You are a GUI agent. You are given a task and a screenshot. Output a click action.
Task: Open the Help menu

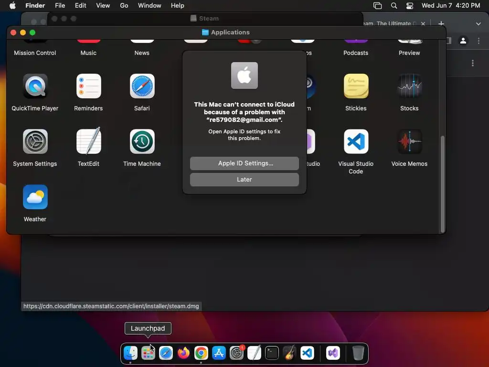click(178, 6)
